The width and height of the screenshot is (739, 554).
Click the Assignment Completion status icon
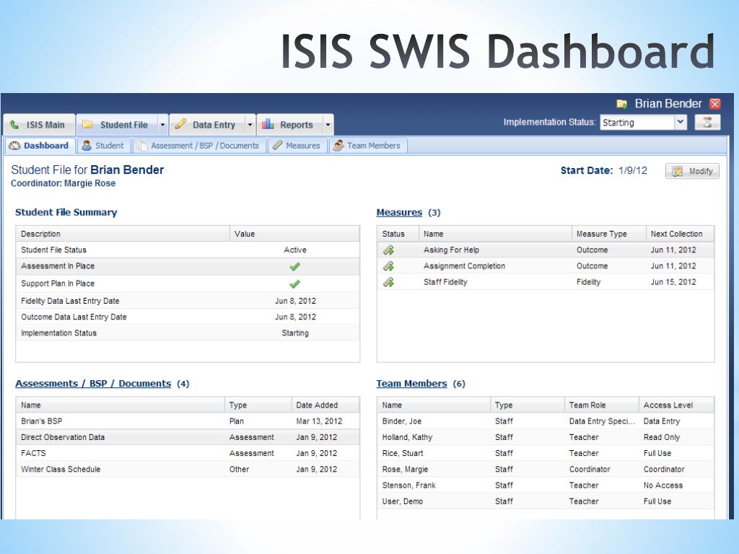tap(388, 266)
